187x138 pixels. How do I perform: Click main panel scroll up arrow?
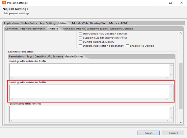click(181, 33)
